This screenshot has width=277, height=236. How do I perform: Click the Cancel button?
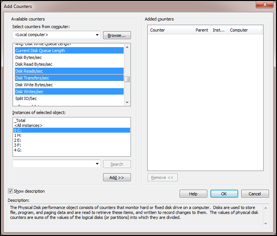pyautogui.click(x=255, y=194)
